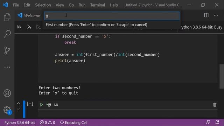Click the "answer = int(first_number)" code line

(107, 55)
